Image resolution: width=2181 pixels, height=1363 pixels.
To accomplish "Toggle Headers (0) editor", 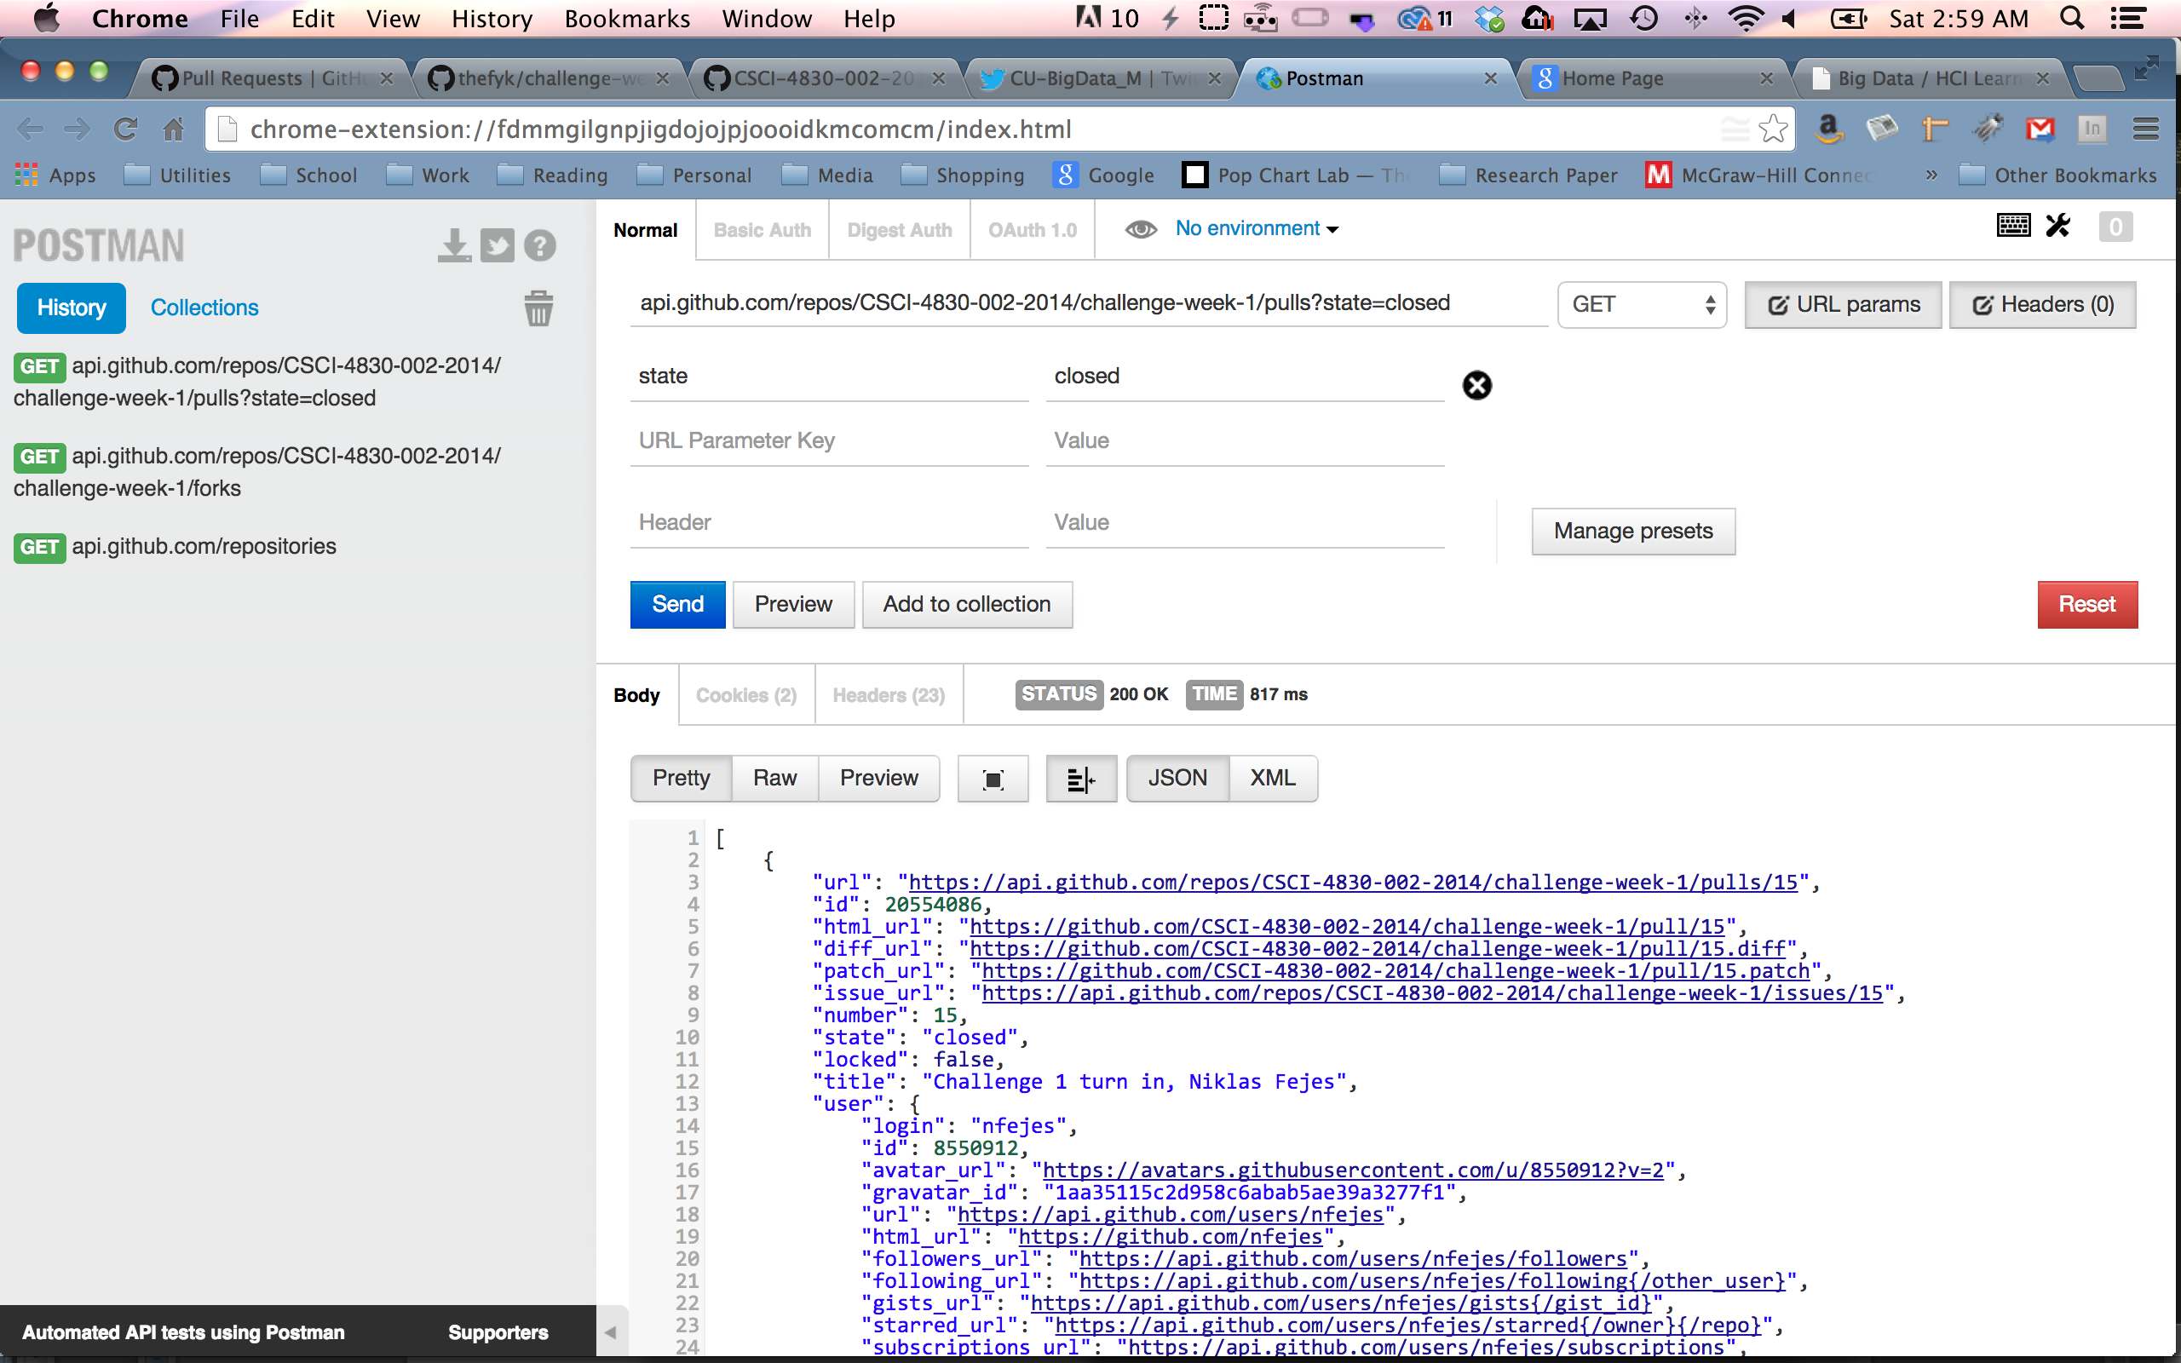I will point(2043,305).
